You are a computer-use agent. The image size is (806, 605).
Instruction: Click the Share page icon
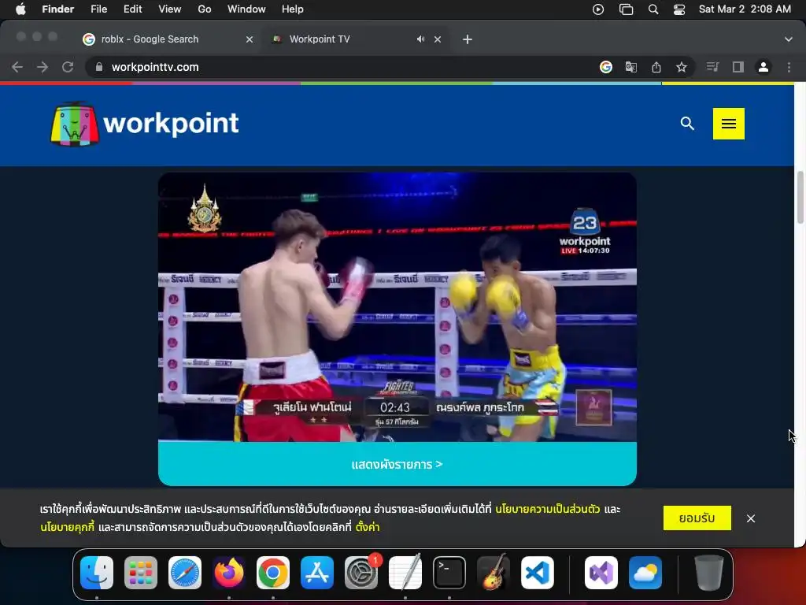[x=656, y=67]
